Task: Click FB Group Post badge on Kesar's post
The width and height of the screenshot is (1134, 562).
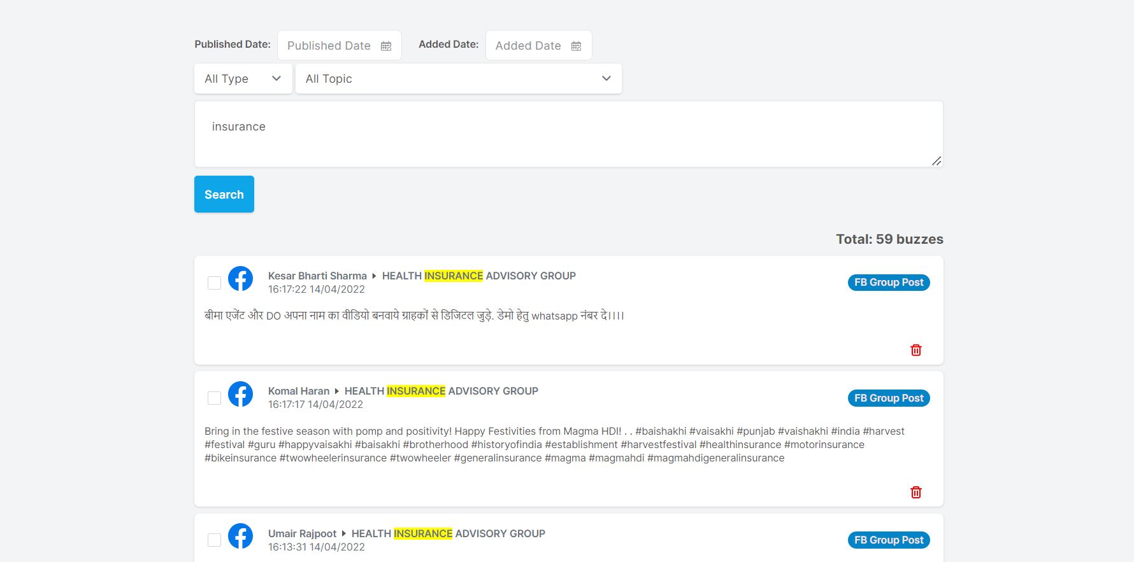Action: [x=889, y=283]
